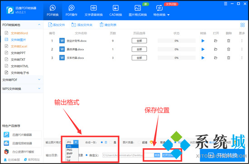Screen dimensions: 249x164
Task: Delete 文本内容.docx using its trash icon
Action: pos(229,58)
